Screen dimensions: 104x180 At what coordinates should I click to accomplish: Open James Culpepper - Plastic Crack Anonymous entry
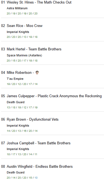[54, 96]
